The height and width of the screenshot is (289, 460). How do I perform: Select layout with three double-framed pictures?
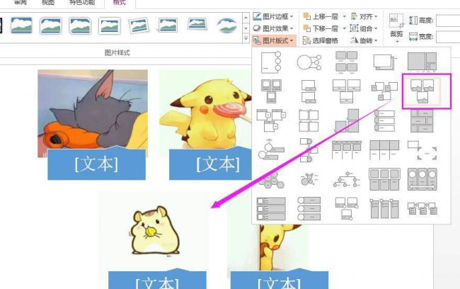tap(271, 91)
